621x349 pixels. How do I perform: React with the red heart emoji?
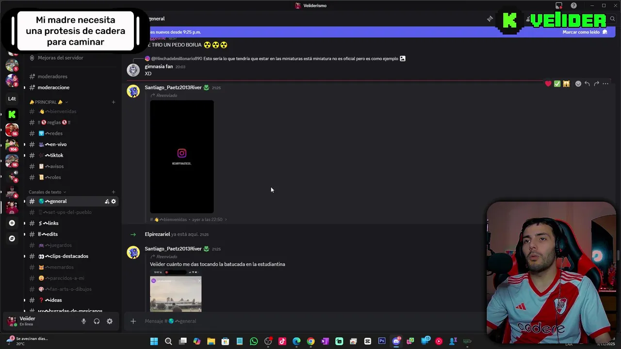click(x=548, y=84)
